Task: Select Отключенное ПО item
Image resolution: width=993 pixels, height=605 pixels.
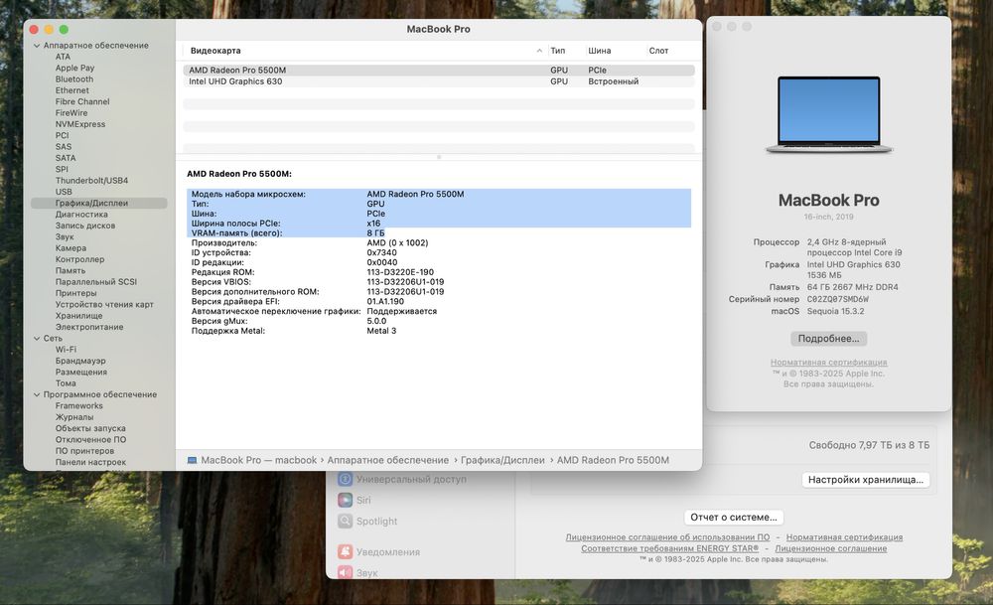Action: [90, 440]
